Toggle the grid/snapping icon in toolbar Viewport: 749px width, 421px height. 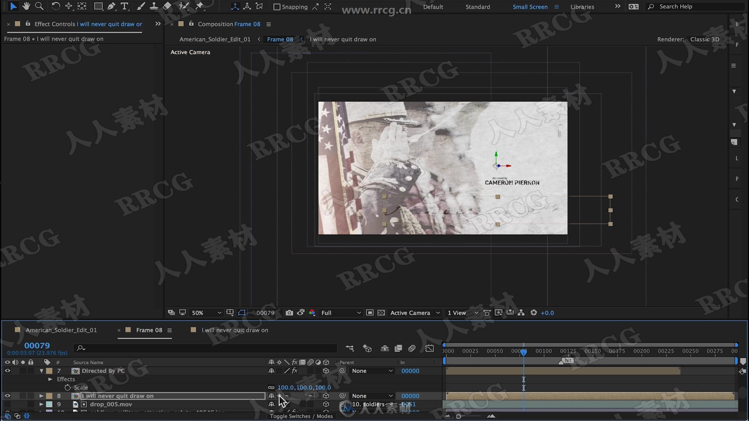pyautogui.click(x=277, y=6)
